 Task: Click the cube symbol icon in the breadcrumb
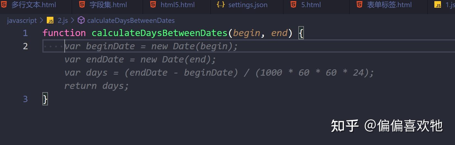click(x=81, y=20)
